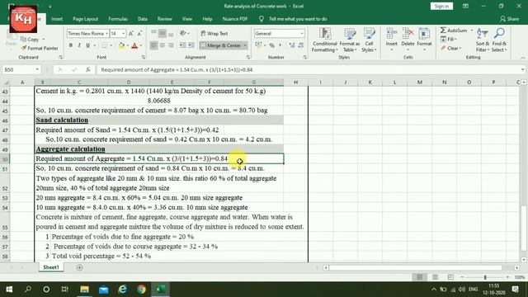Screen dimensions: 528x297
Task: Open the Insert tab
Action: pos(57,19)
